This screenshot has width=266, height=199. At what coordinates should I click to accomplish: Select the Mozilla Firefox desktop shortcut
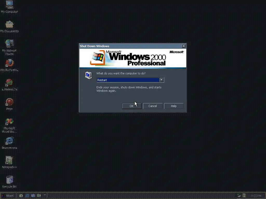point(9,65)
